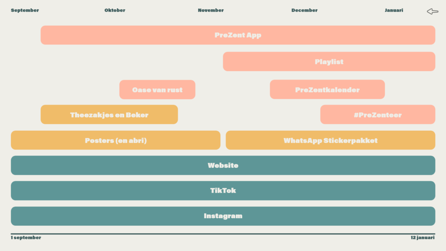Open the PreZentkalender block
446x251 pixels.
[328, 89]
